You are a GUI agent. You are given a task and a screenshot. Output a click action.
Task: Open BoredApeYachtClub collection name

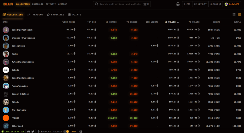pos(22,30)
